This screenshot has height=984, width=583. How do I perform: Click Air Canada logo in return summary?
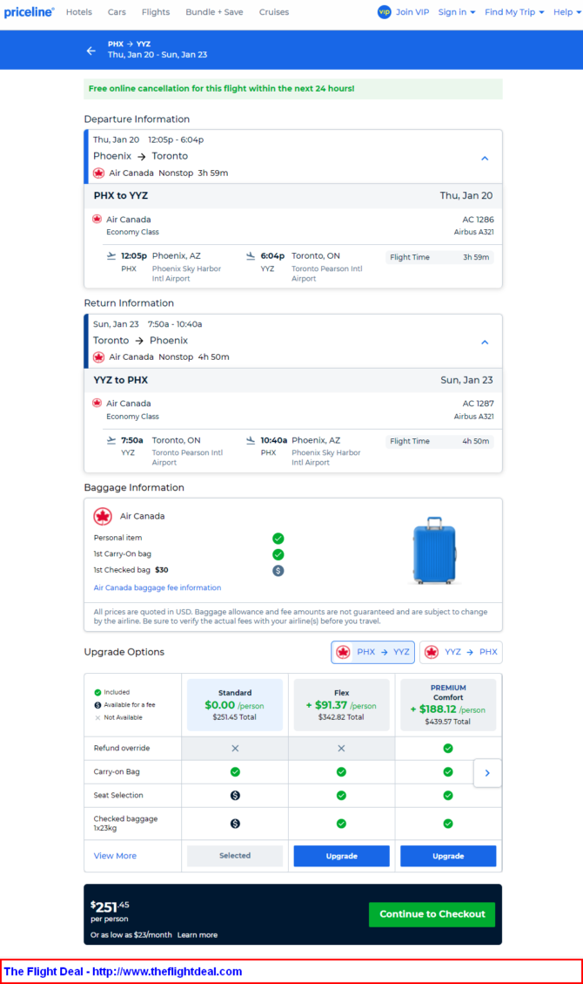98,357
